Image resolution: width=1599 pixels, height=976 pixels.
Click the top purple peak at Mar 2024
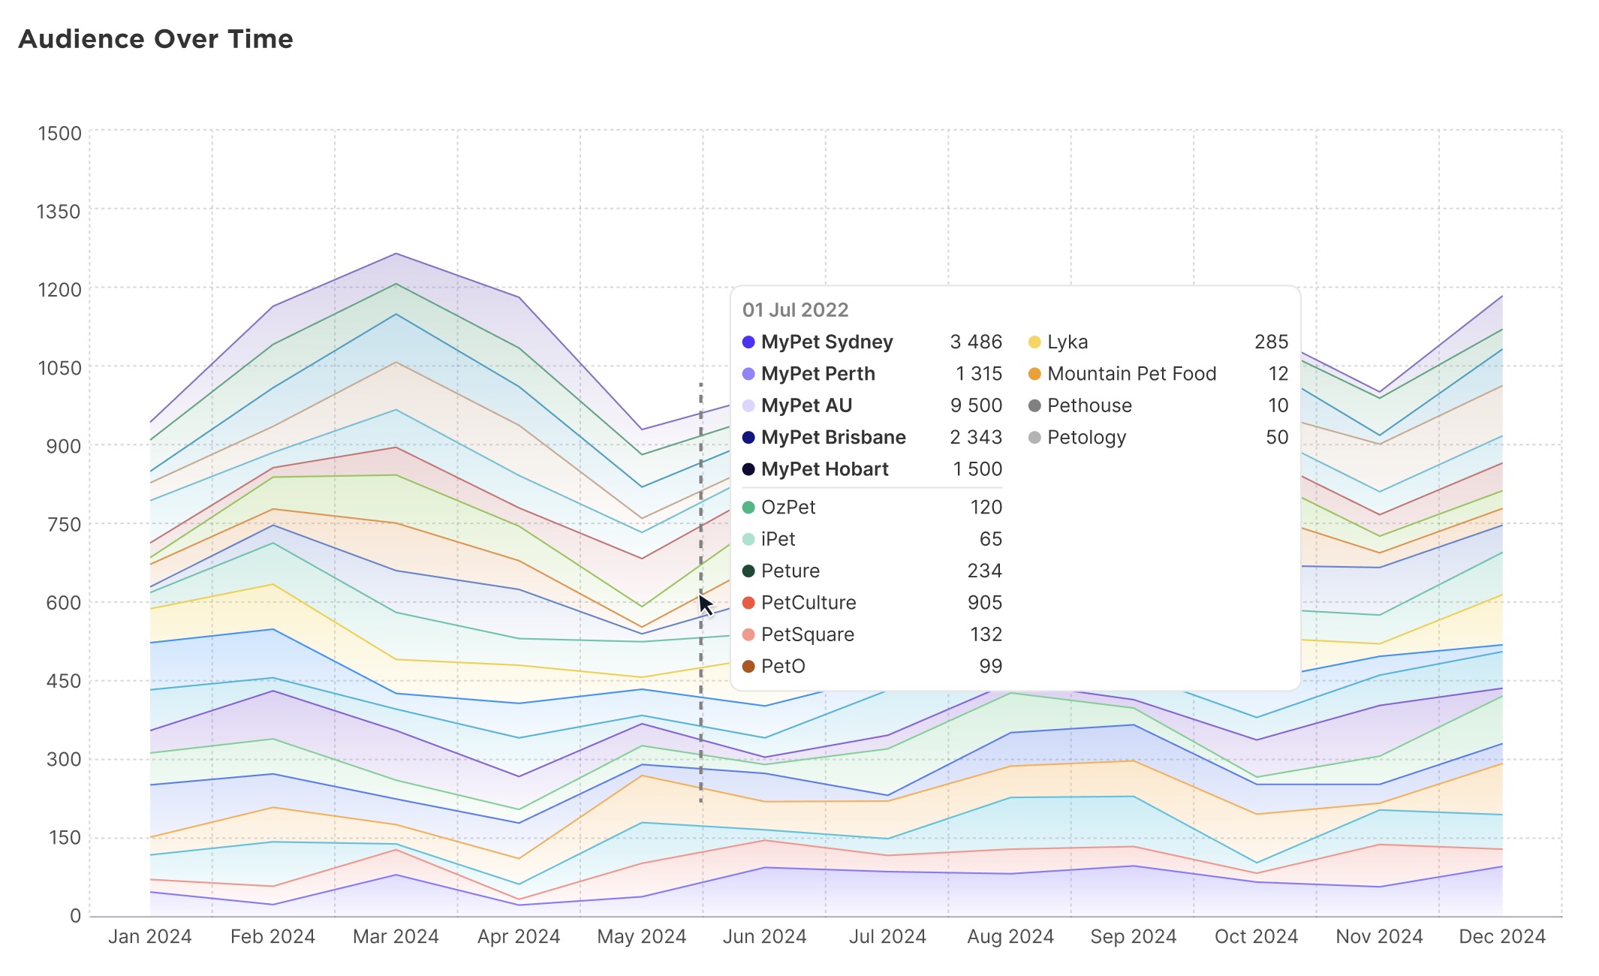pyautogui.click(x=396, y=254)
